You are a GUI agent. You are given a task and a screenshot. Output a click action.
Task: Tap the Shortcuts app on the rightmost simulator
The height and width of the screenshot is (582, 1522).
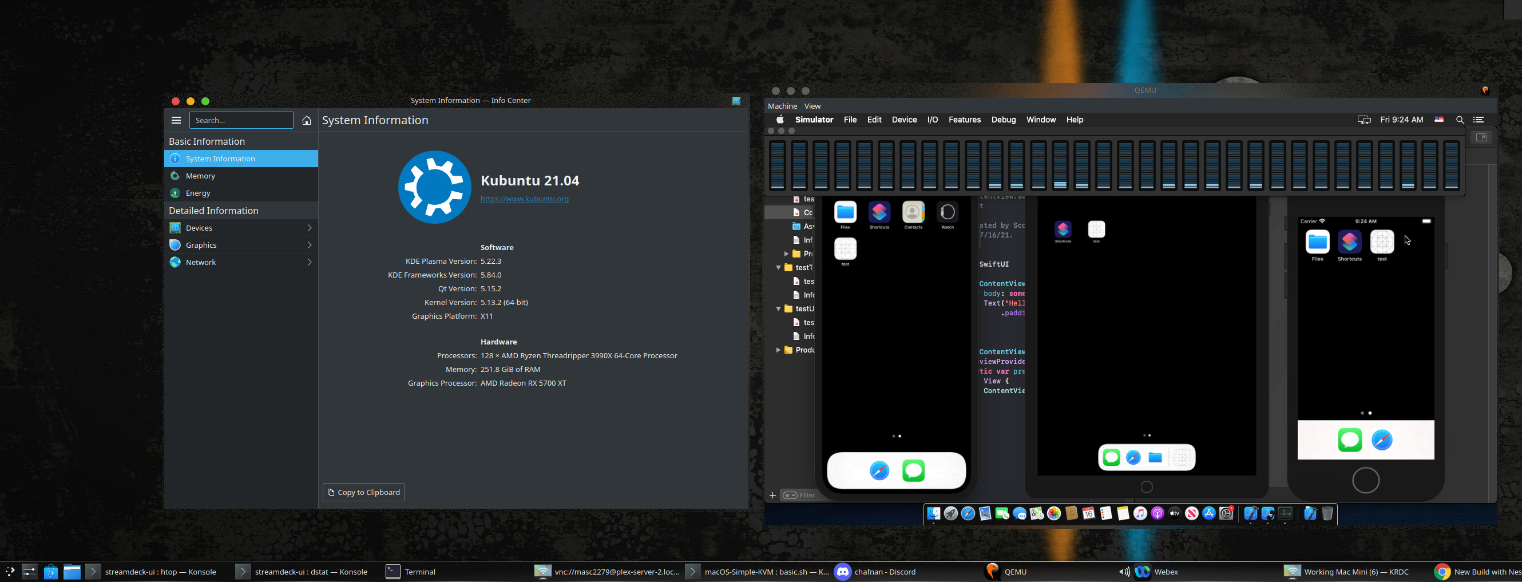coord(1349,243)
